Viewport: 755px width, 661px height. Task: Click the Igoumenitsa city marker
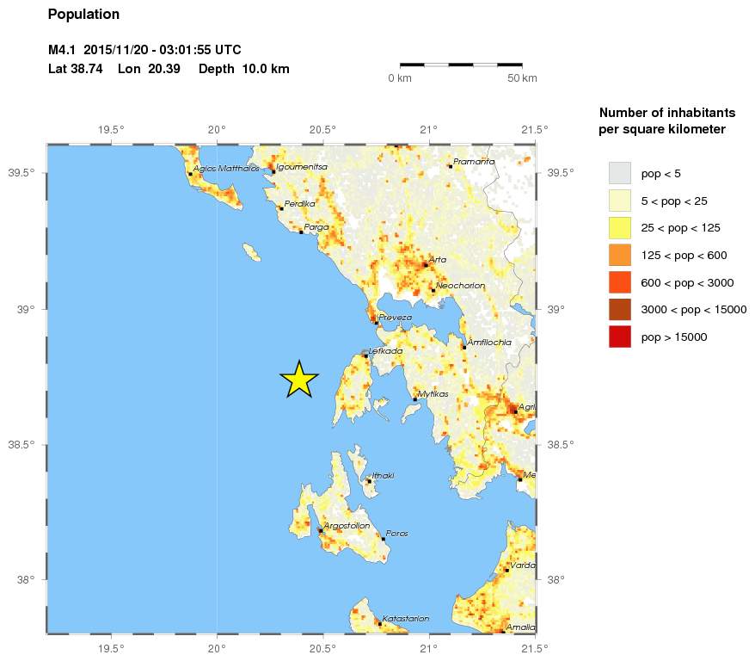tap(273, 171)
